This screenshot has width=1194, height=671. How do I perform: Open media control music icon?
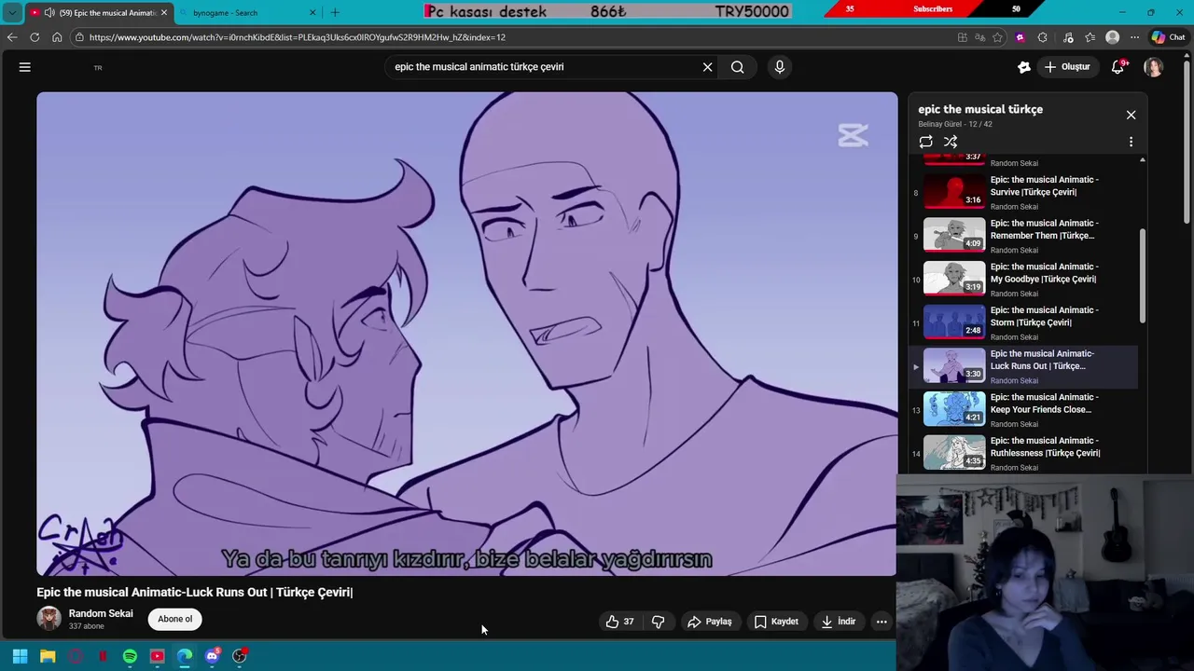(x=1067, y=37)
